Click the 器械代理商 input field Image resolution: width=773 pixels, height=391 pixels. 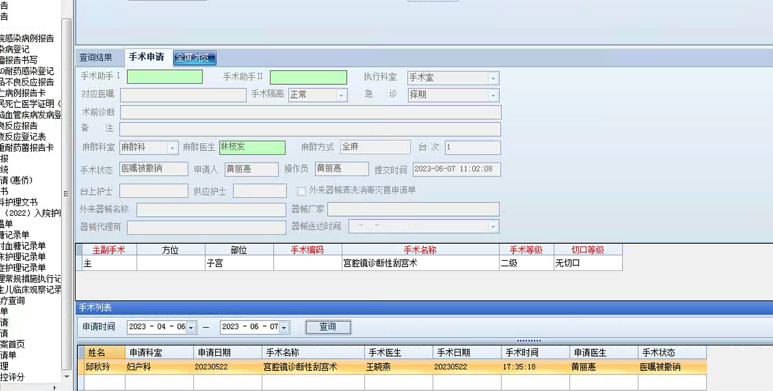(206, 227)
